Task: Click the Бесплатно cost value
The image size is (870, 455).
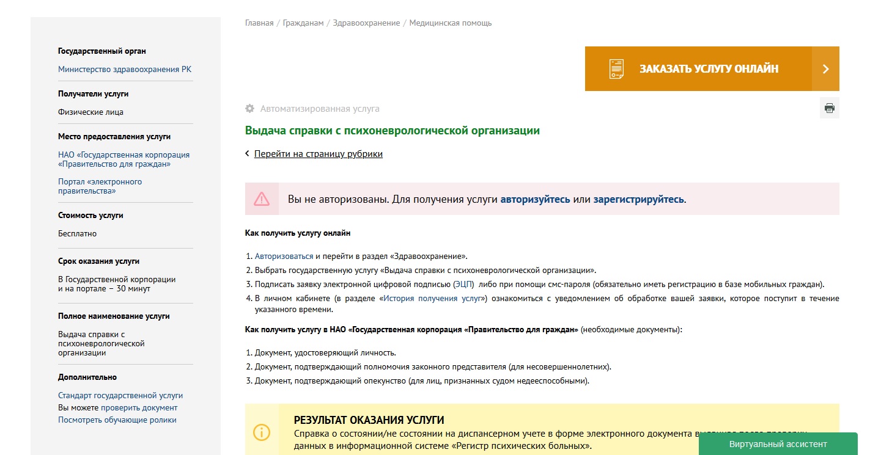Action: (x=78, y=234)
